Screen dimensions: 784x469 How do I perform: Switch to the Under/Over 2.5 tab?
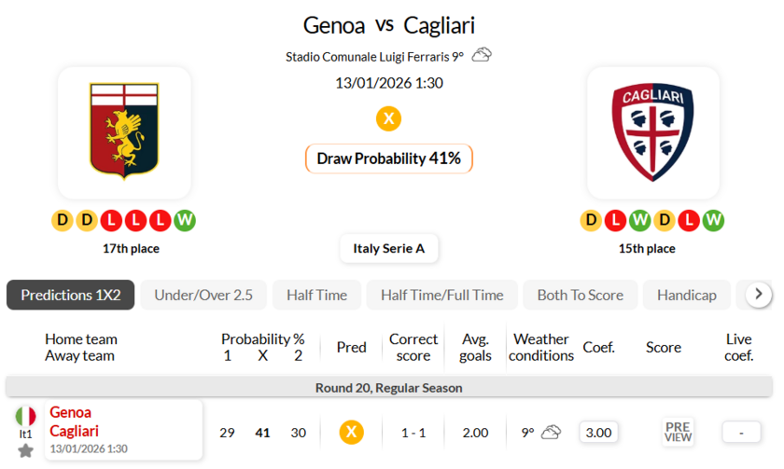point(203,295)
